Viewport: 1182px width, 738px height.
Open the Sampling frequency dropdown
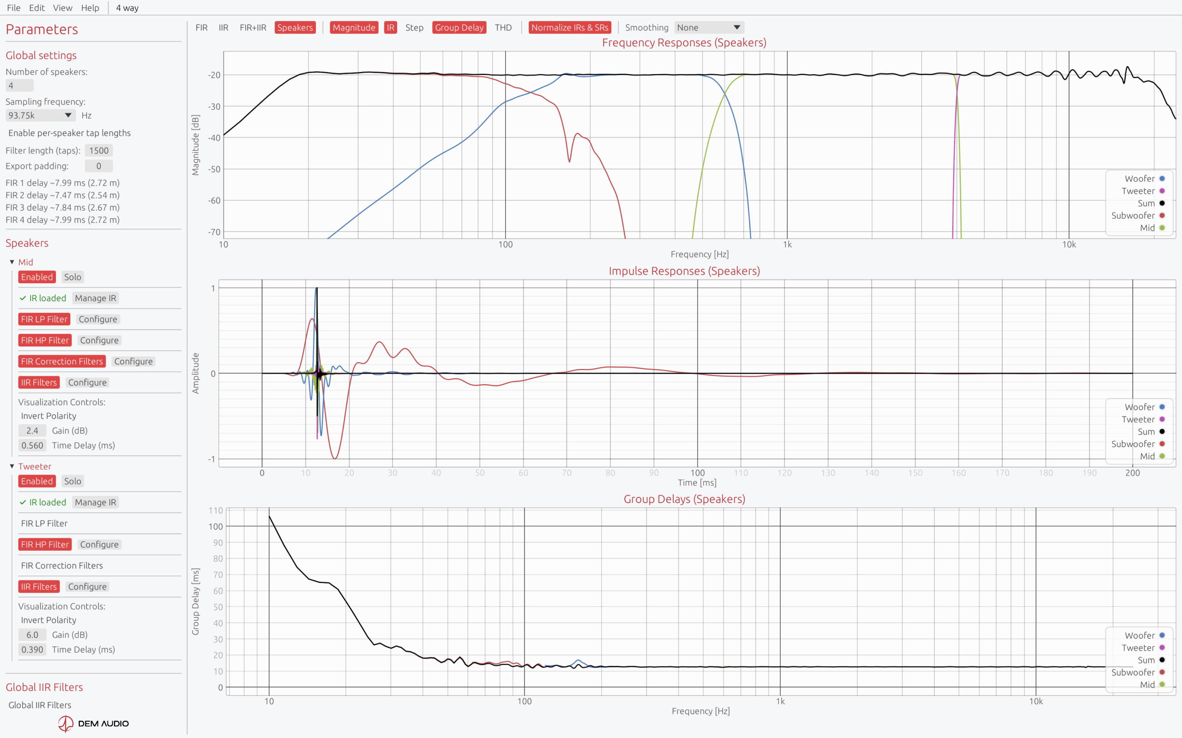tap(40, 116)
